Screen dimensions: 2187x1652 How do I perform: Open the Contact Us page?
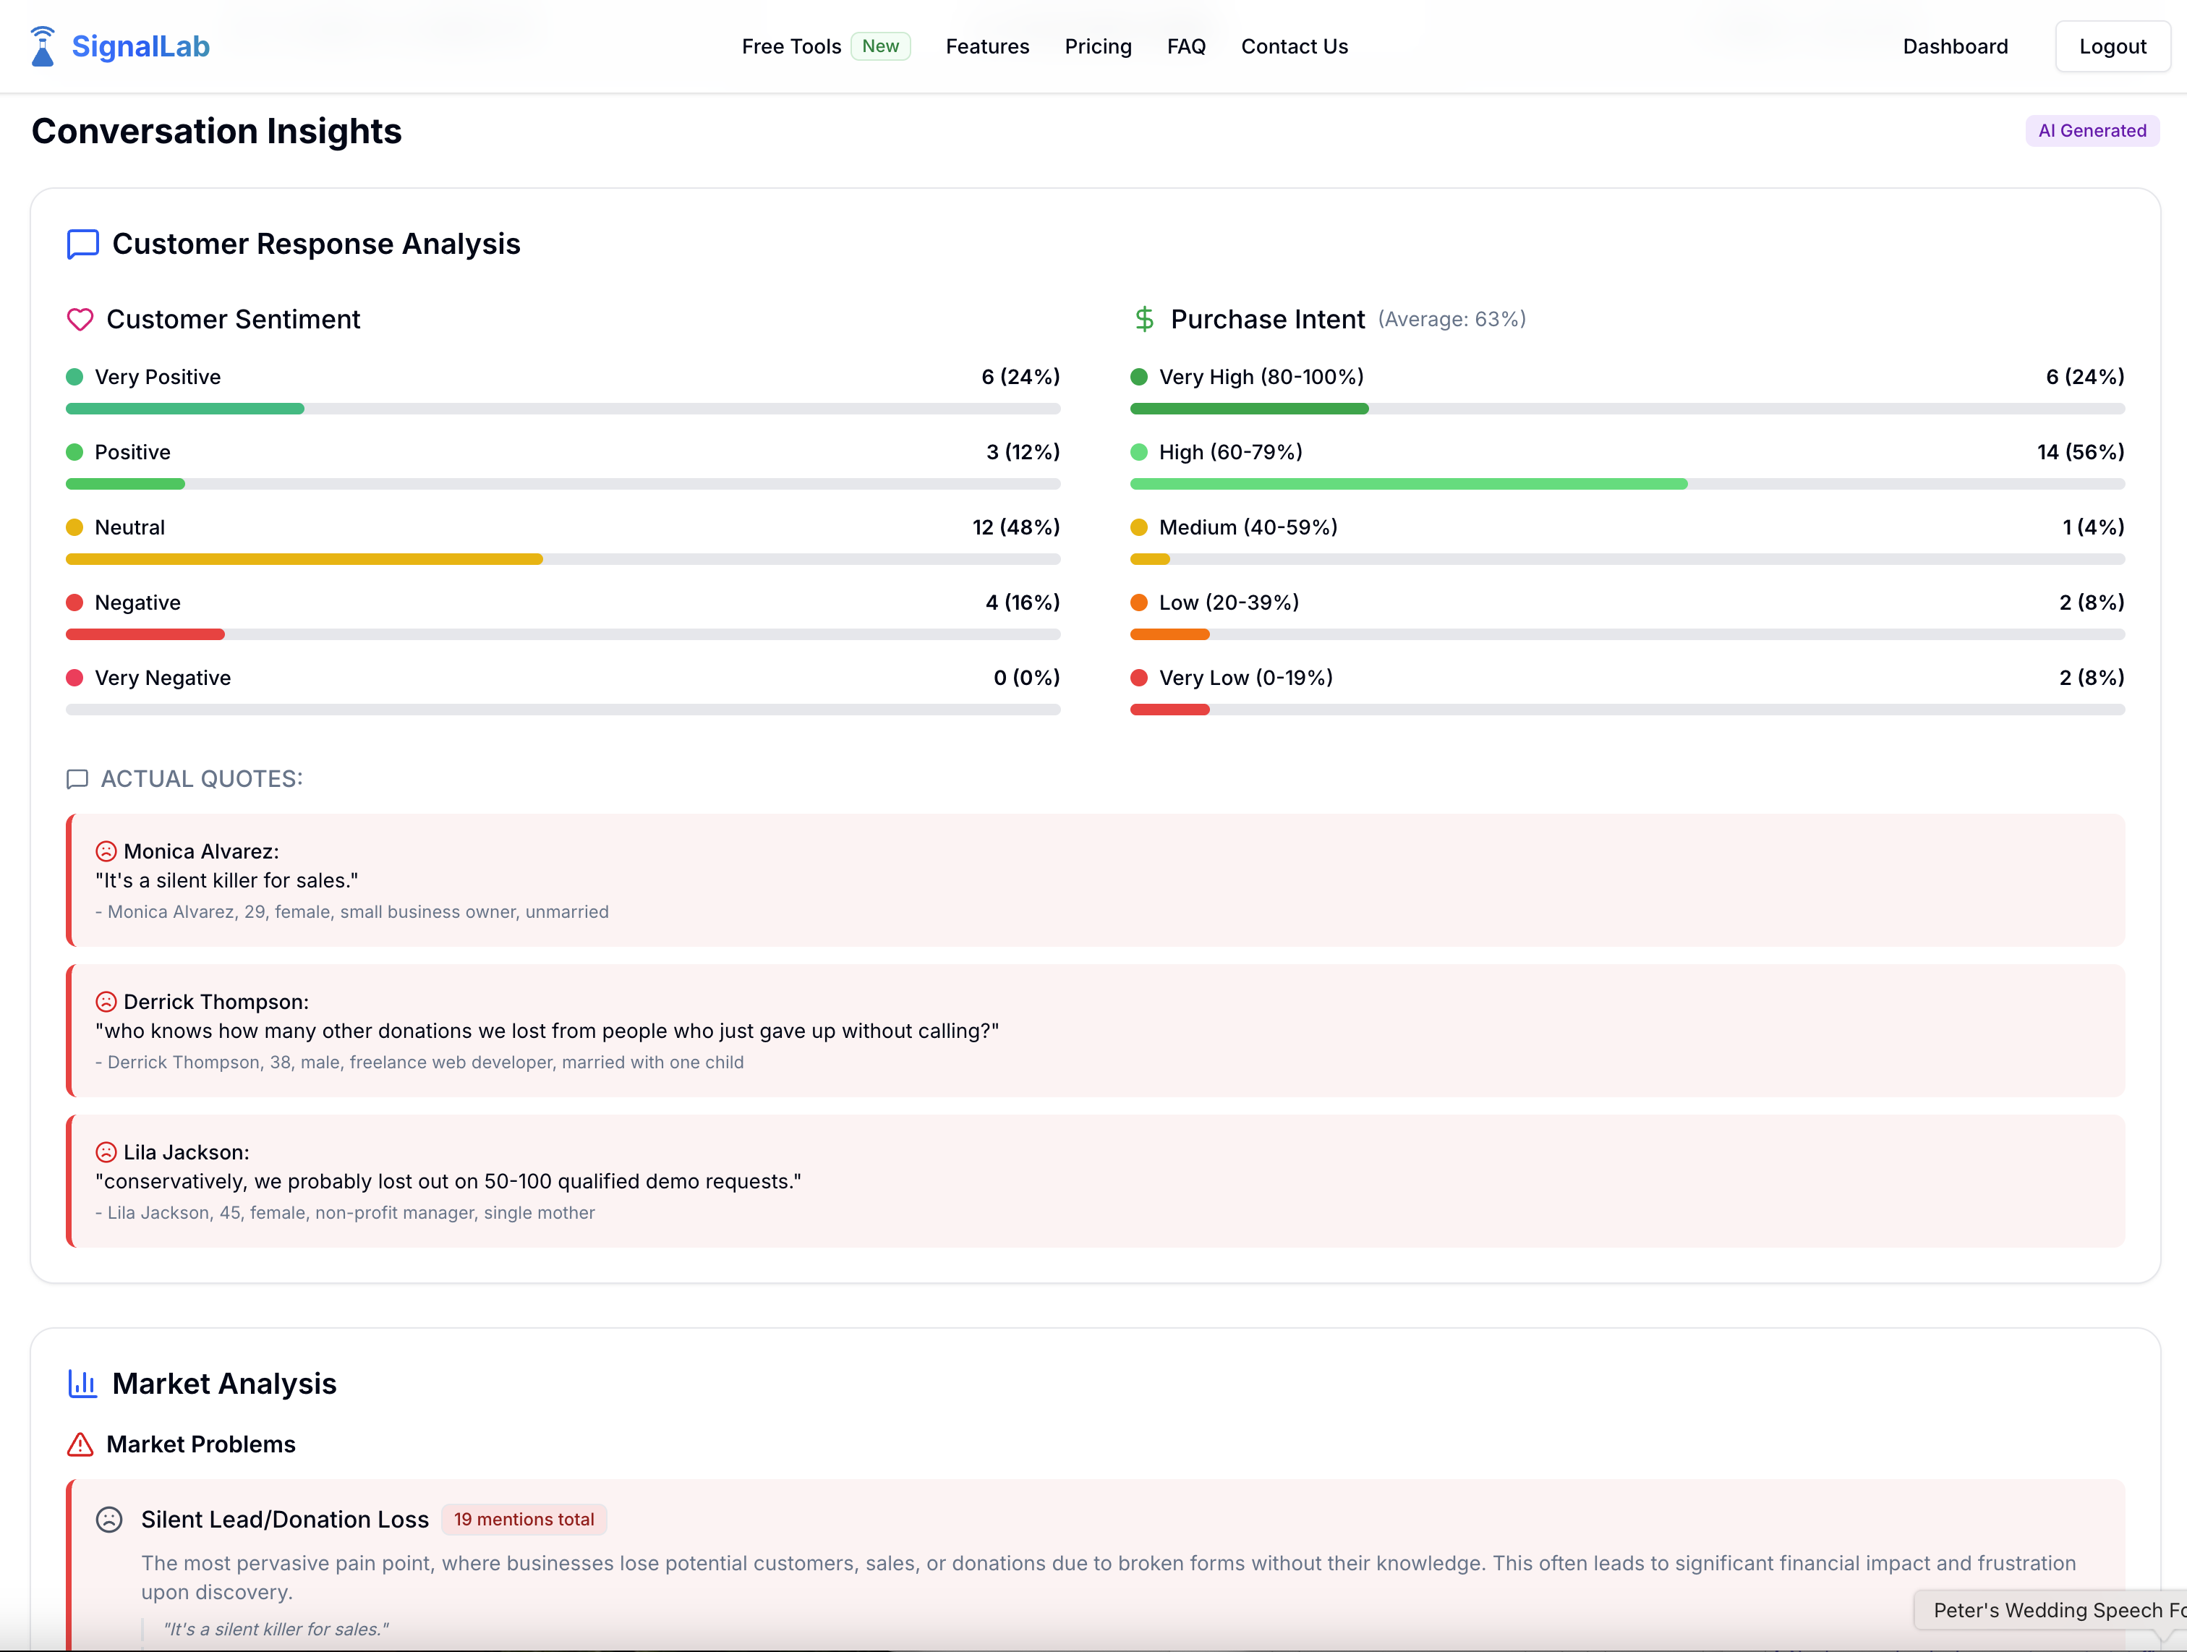click(x=1295, y=46)
